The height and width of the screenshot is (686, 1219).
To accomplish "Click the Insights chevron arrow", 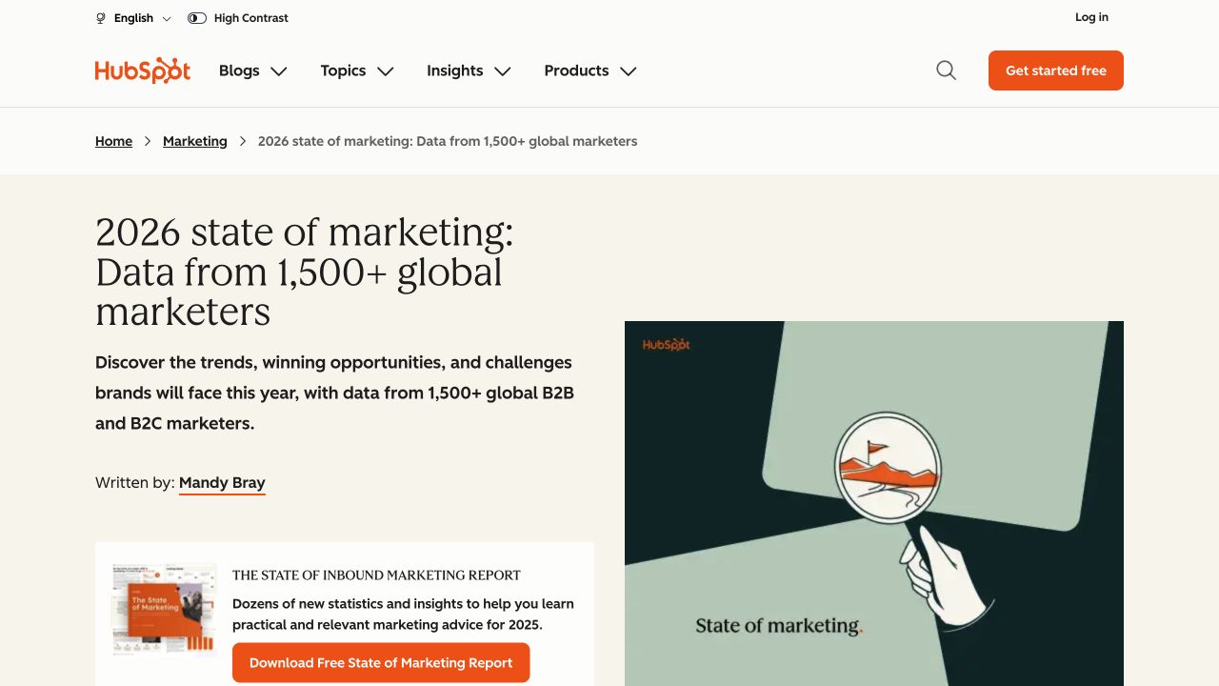I will tap(503, 71).
